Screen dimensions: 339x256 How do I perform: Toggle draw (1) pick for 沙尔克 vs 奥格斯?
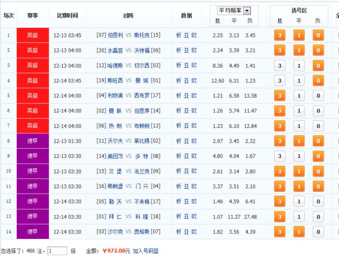tap(299, 232)
